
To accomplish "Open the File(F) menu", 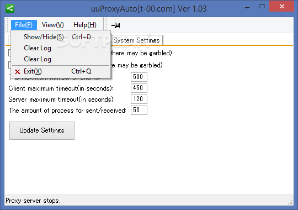I will pyautogui.click(x=24, y=25).
